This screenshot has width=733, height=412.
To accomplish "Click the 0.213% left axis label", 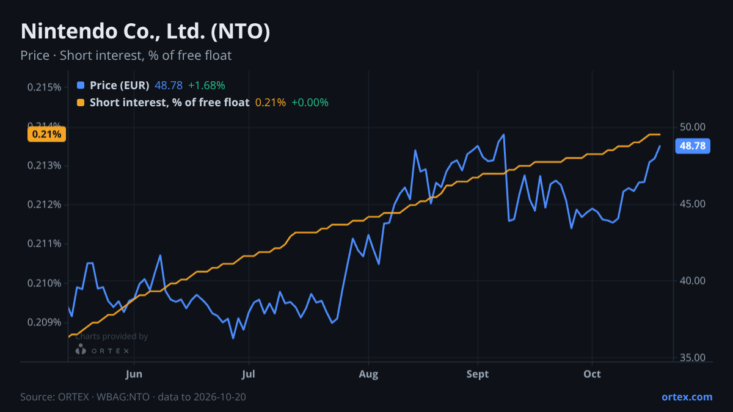I will pyautogui.click(x=44, y=165).
